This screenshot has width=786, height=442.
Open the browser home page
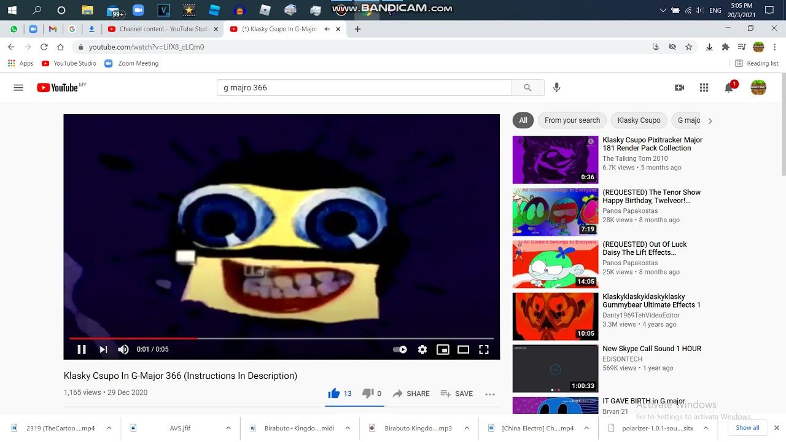60,47
